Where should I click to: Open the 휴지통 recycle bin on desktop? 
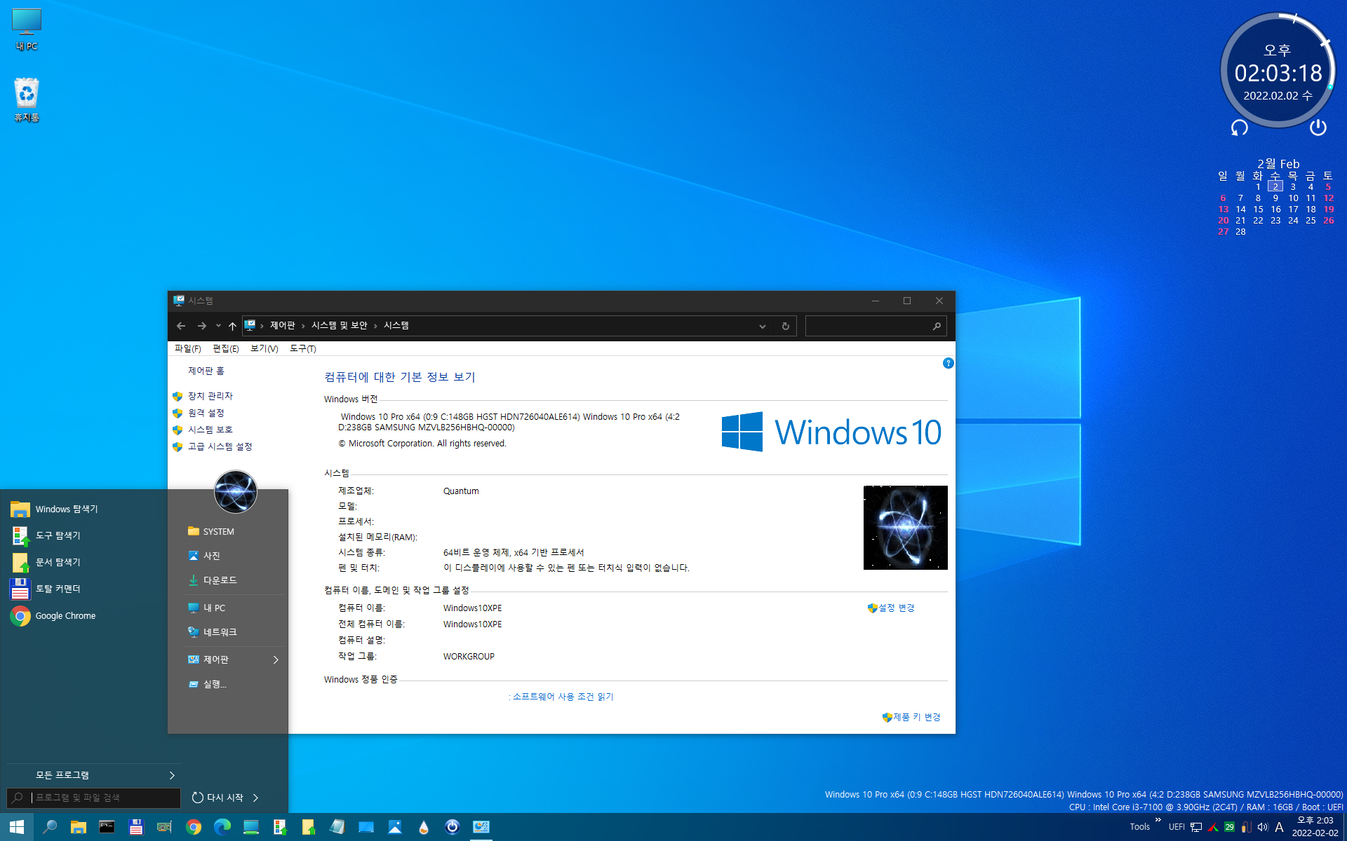[27, 99]
